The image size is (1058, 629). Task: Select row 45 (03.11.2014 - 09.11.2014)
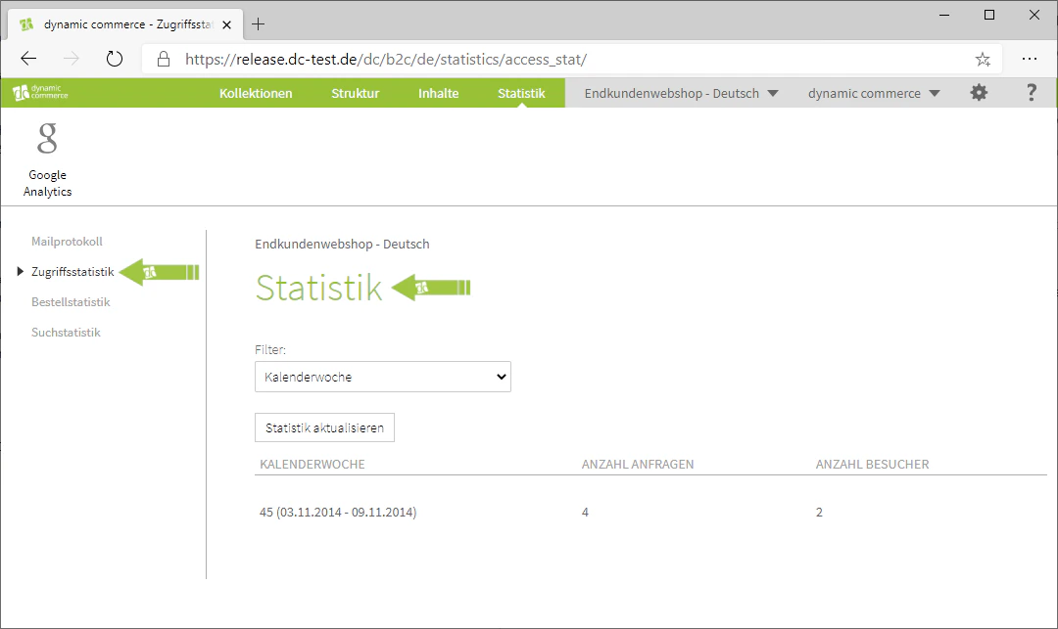[650, 513]
